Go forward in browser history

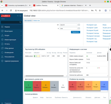(7, 11)
